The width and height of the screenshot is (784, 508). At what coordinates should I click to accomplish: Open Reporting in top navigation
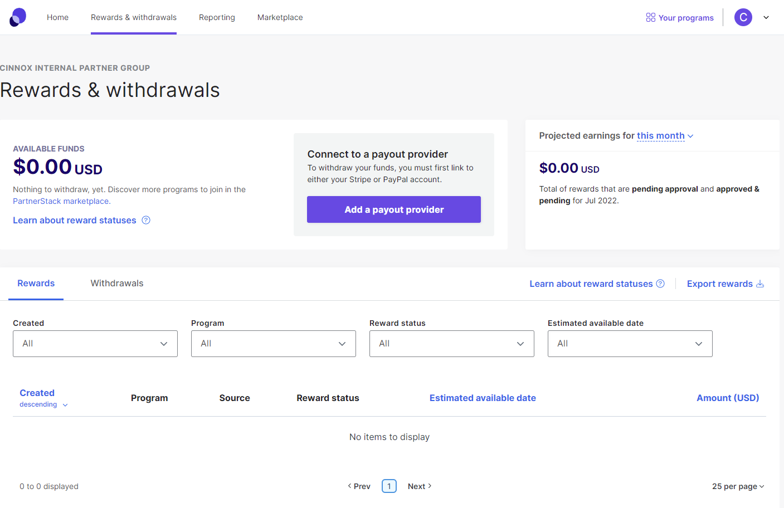[x=217, y=17]
